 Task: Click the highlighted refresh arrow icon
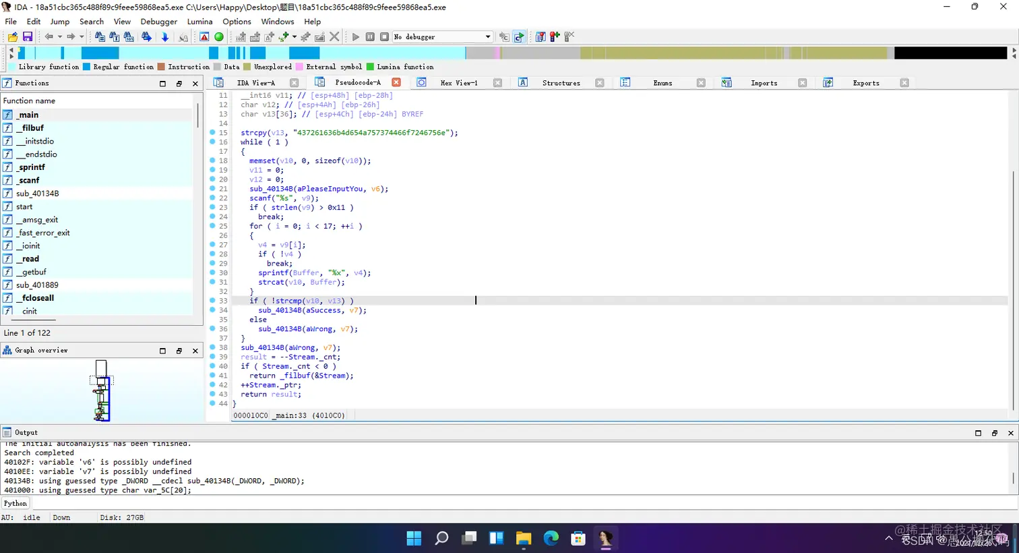point(519,37)
